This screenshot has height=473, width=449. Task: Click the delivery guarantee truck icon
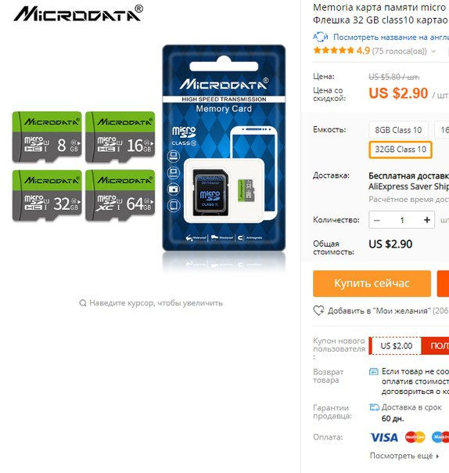[x=374, y=407]
